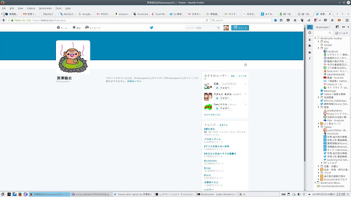Image resolution: width=351 pixels, height=197 pixels.
Task: Open the Pocket icon in the toolbar
Action: coord(288,20)
